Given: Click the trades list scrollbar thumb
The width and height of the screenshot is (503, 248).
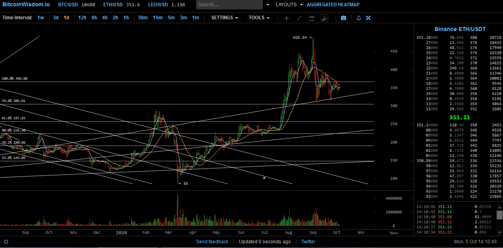Looking at the screenshot, I should point(499,215).
